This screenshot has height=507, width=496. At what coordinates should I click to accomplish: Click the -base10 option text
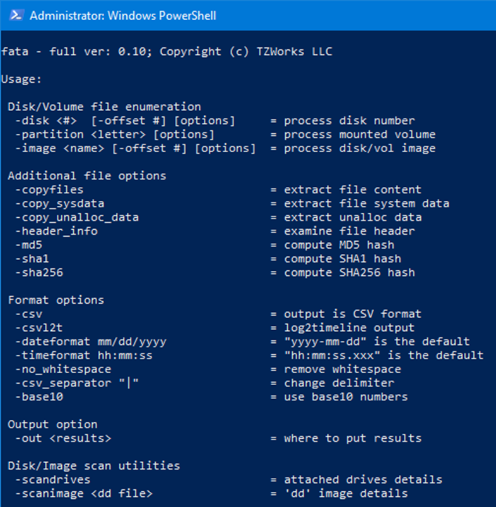[38, 397]
